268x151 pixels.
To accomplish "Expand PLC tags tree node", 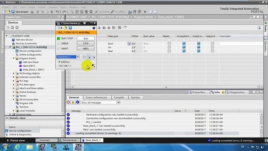I will tap(13, 81).
